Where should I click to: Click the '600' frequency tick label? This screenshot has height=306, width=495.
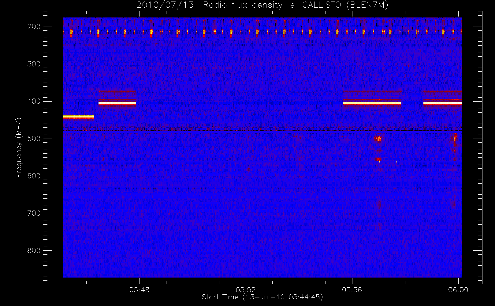34,176
